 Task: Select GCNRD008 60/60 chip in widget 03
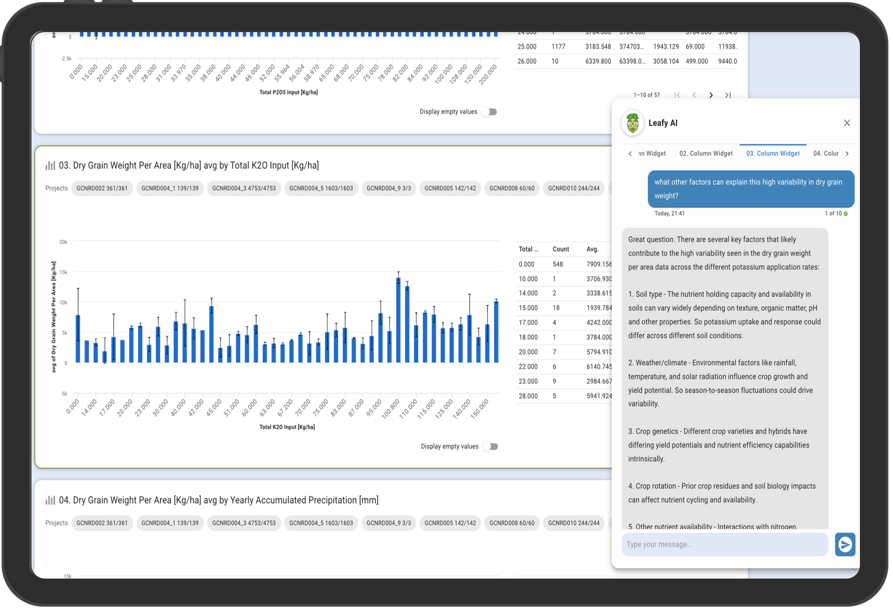(x=512, y=189)
